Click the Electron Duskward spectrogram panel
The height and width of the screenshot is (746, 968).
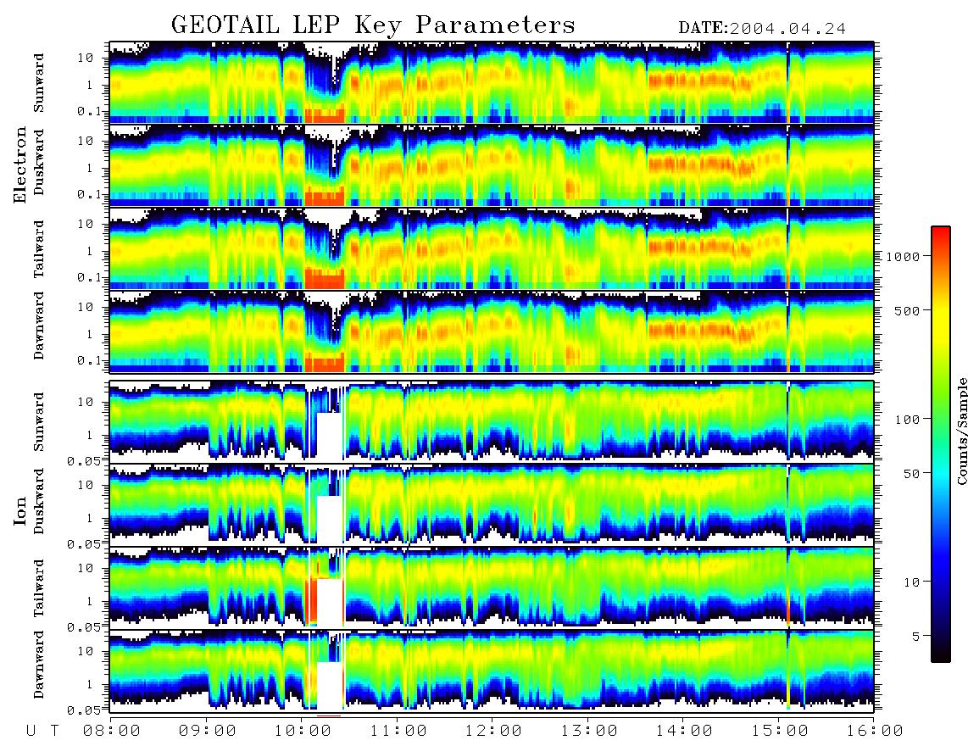coord(492,165)
